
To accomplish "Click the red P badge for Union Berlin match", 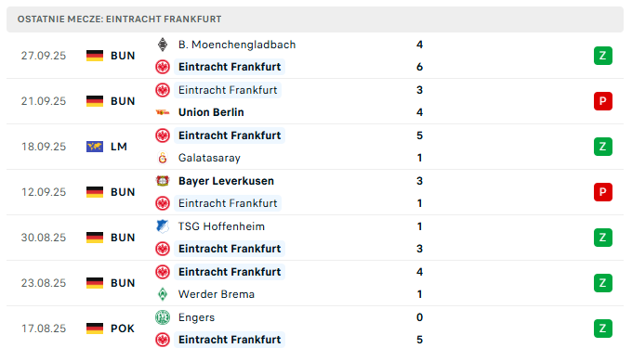I will [x=602, y=101].
